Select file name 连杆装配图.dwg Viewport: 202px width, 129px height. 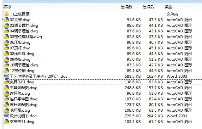(x=24, y=104)
